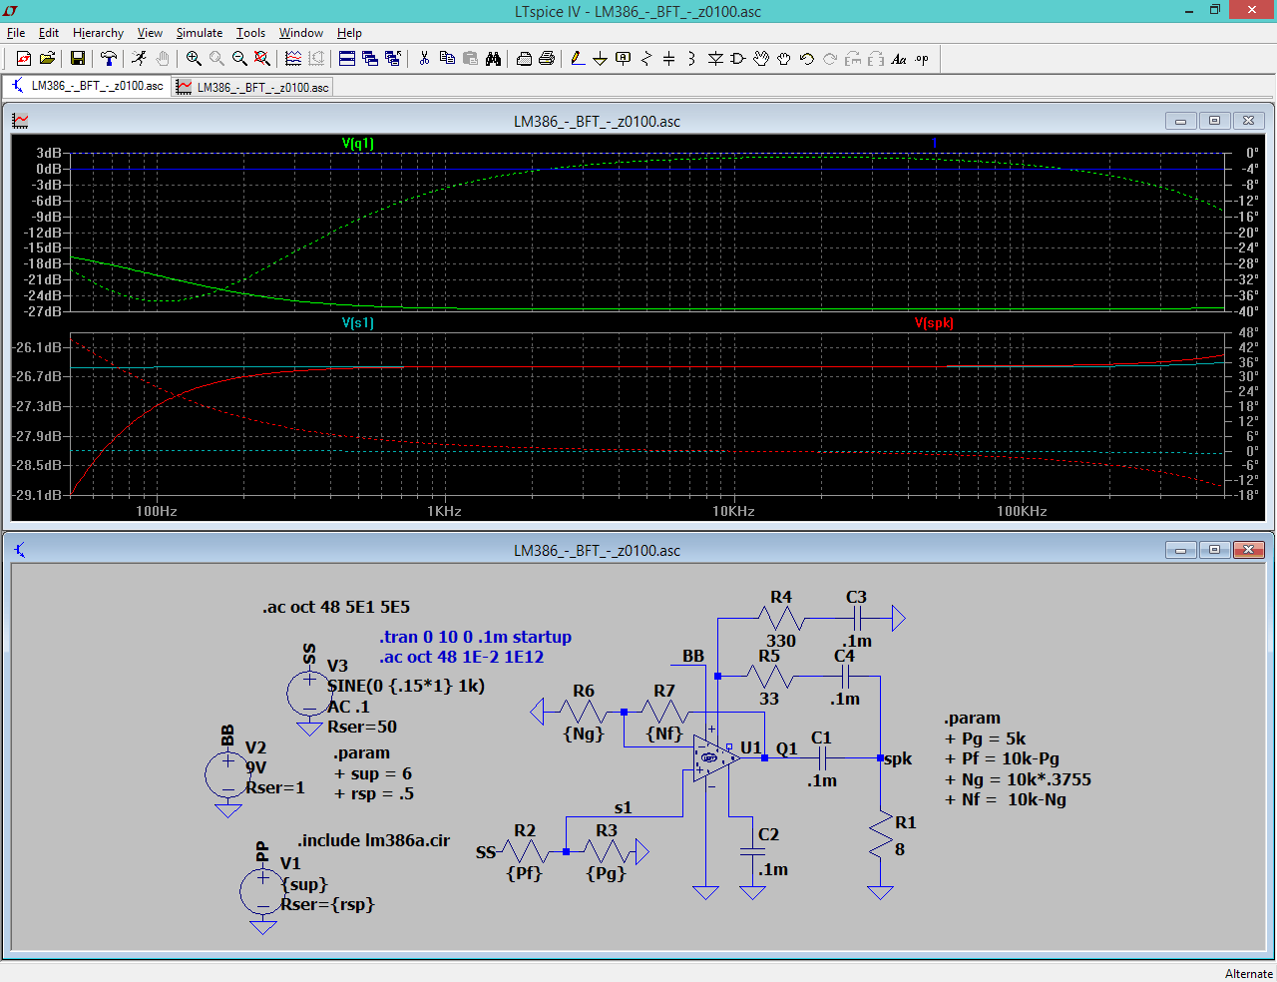Click the 'spk' net label
The image size is (1277, 982).
pyautogui.click(x=898, y=758)
